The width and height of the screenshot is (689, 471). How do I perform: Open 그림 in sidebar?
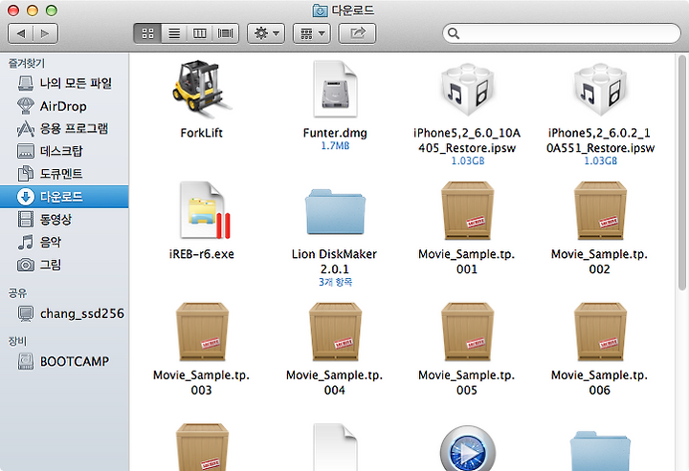(64, 265)
